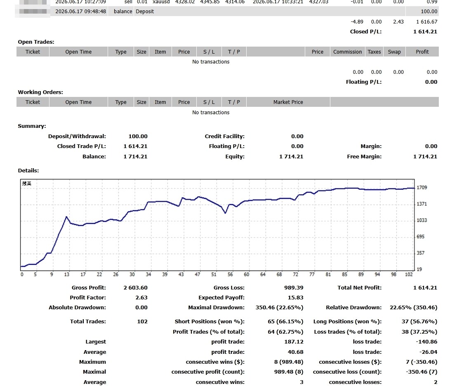Click the 'Details:' section heading
Image resolution: width=471 pixels, height=386 pixels.
(28, 171)
